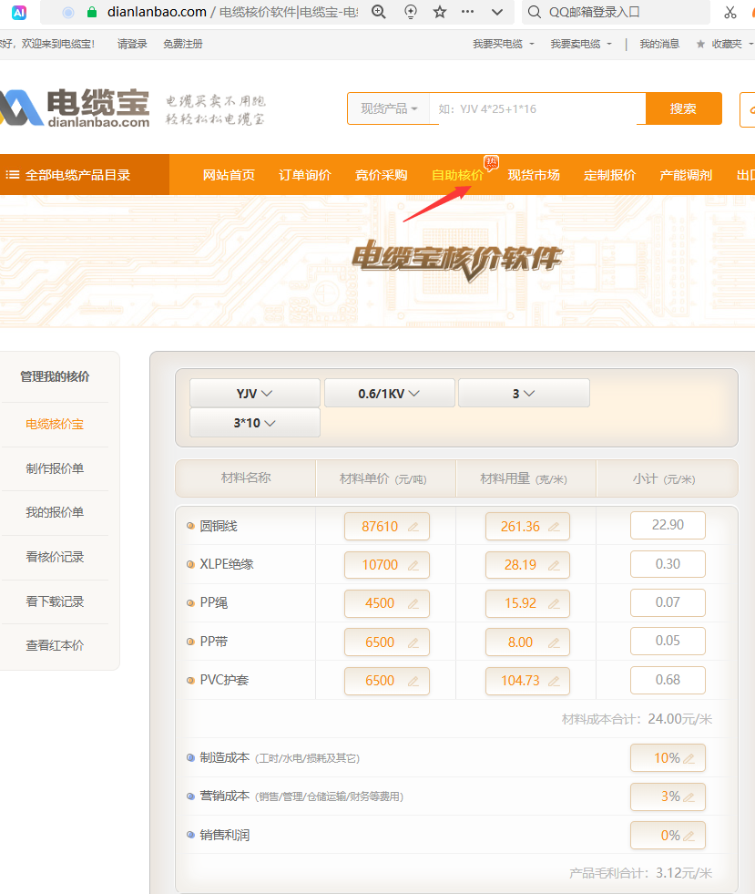The width and height of the screenshot is (755, 894).
Task: Click the pencil icon beside 8.00
Action: click(x=554, y=642)
